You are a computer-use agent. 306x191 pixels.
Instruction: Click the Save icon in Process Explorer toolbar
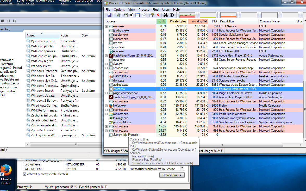click(109, 15)
